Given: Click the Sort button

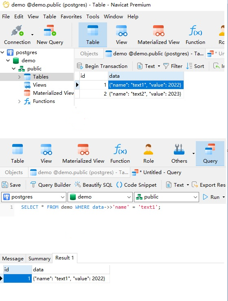Looking at the screenshot, I should point(195,66).
